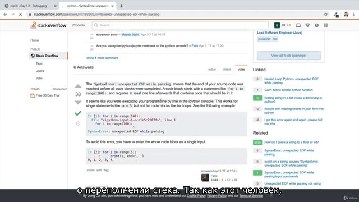Close the repl.it Day 1.2 Debugging tab
The width and height of the screenshot is (359, 202).
coord(55,6)
